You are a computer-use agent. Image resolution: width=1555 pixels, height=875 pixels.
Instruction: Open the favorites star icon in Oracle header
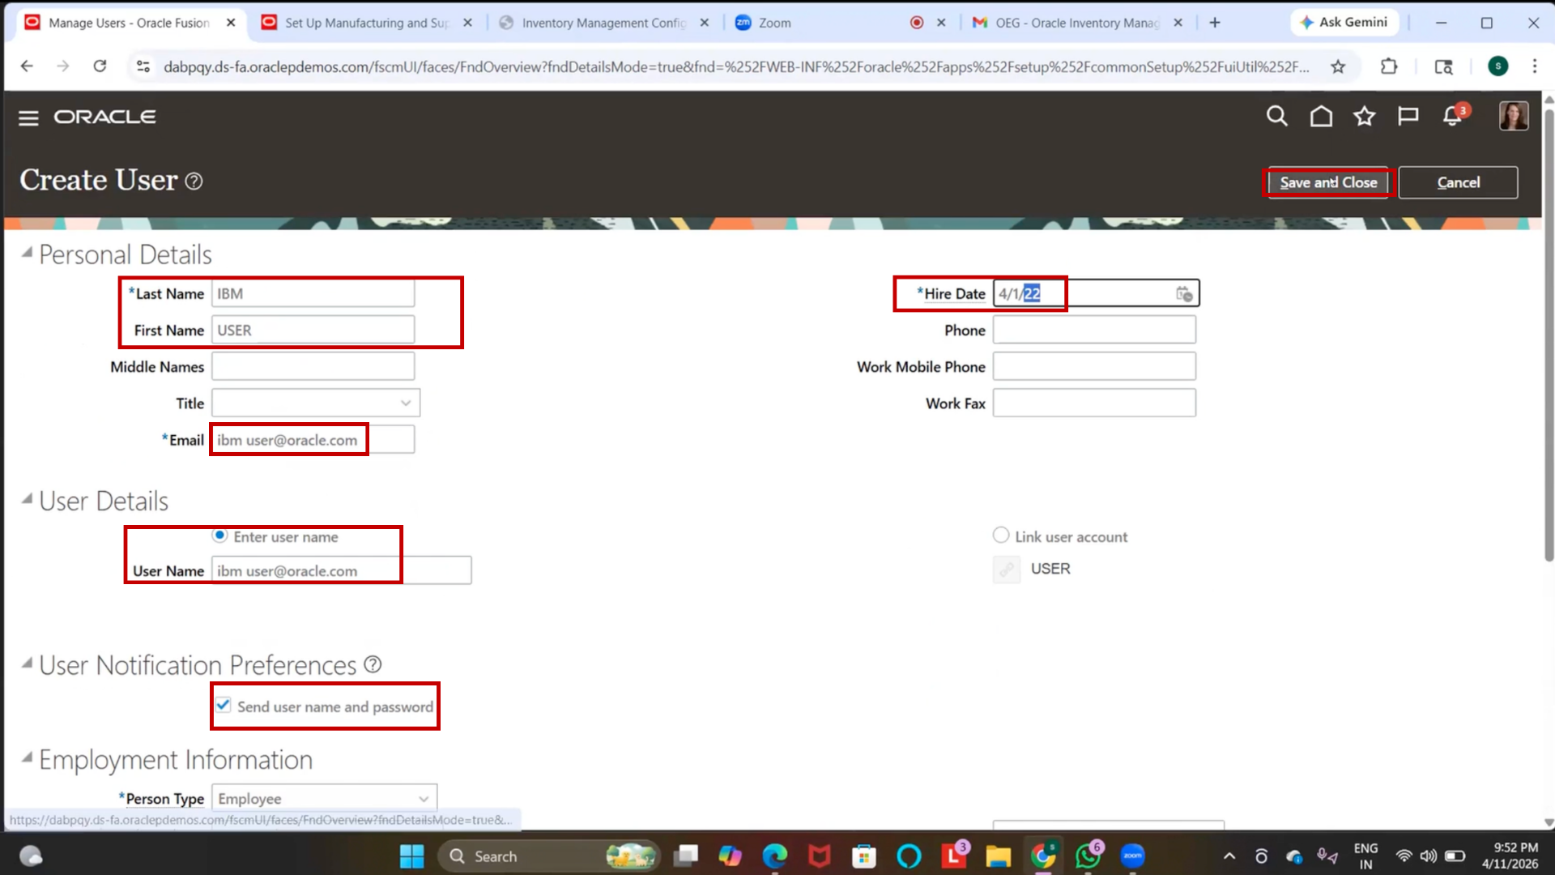pos(1365,117)
